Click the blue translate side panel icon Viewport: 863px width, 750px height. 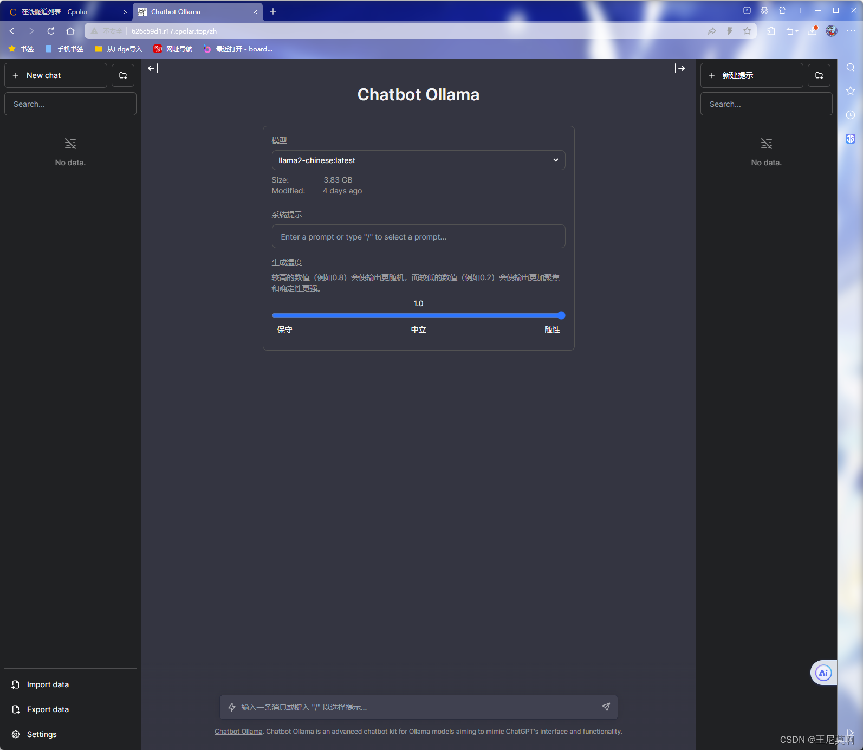point(851,139)
